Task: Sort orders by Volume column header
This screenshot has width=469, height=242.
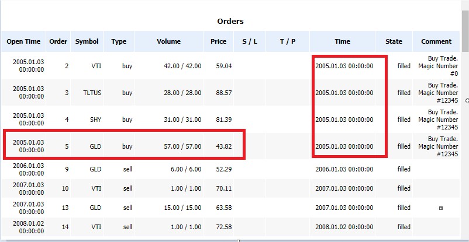Action: 168,41
